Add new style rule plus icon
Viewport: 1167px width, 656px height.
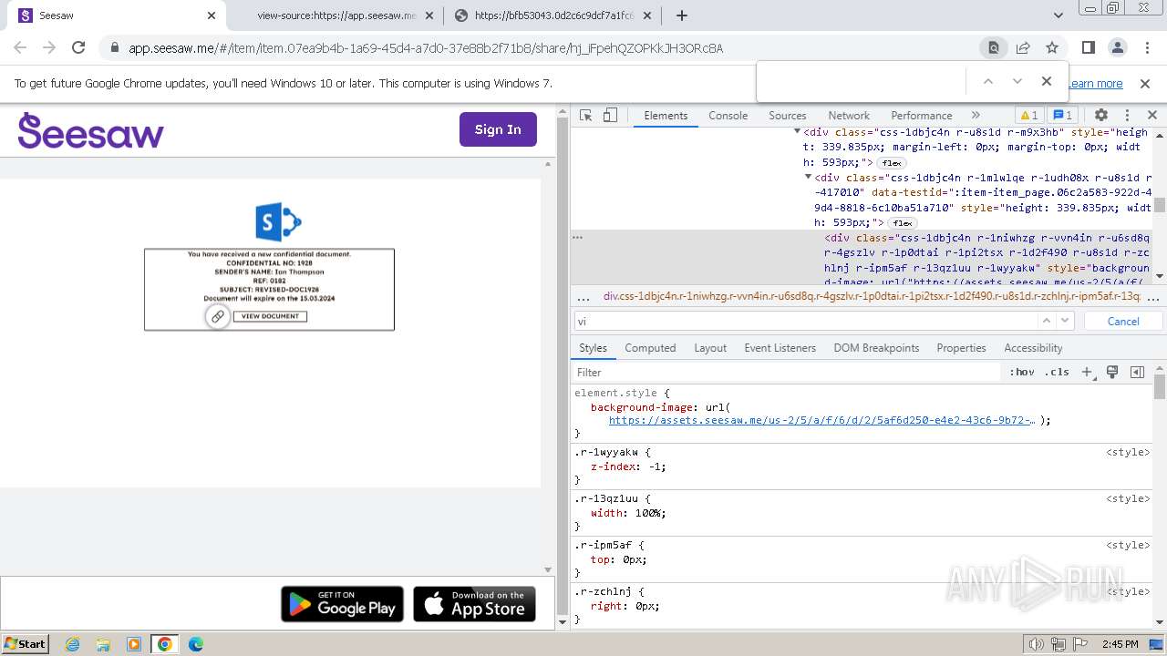point(1087,372)
